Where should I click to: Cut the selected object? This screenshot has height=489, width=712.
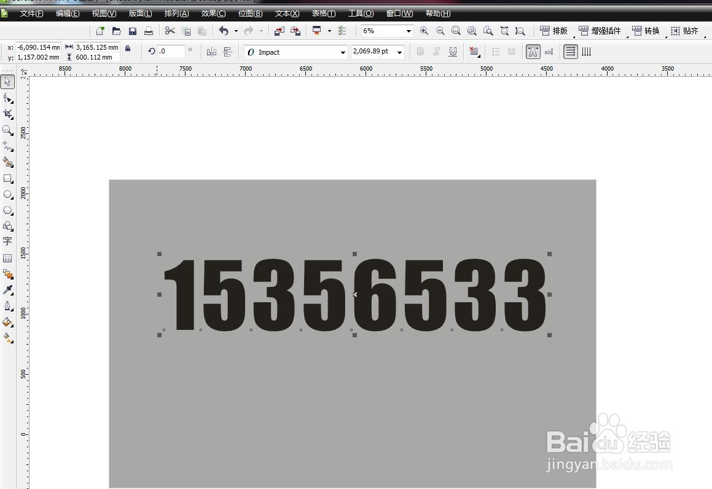click(170, 31)
